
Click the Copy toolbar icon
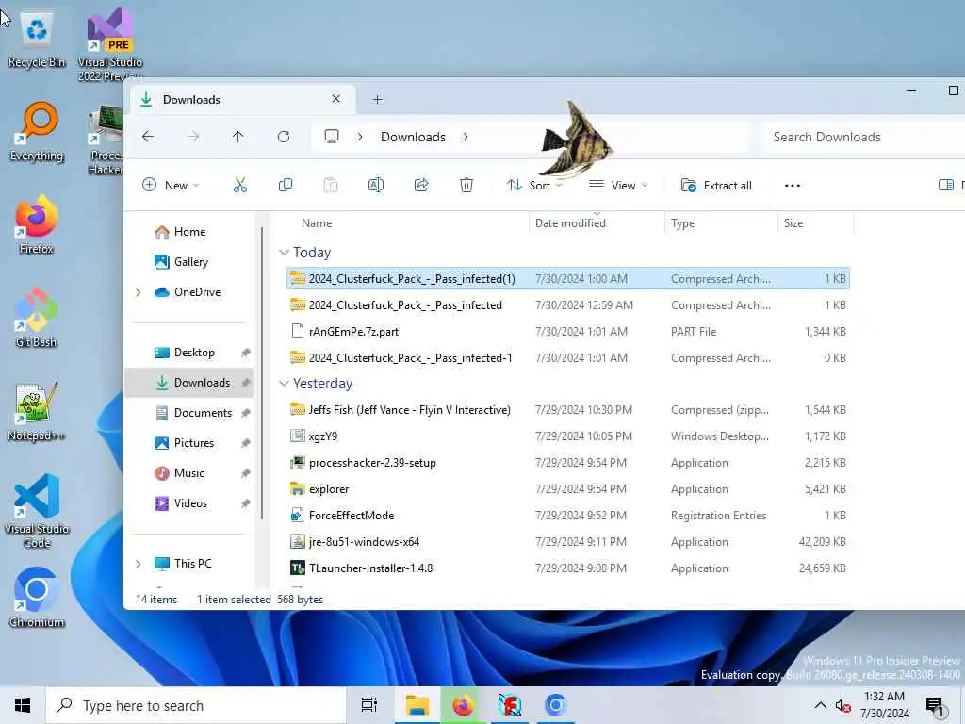[x=286, y=186]
